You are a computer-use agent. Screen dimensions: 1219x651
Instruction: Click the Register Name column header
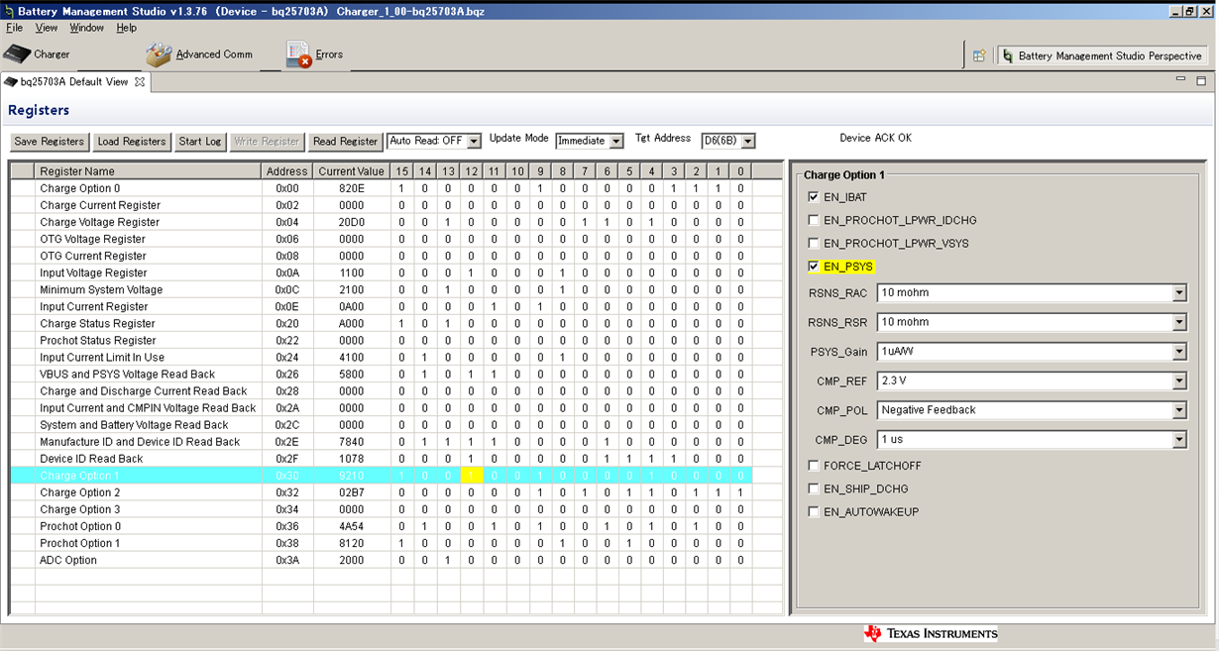click(148, 171)
